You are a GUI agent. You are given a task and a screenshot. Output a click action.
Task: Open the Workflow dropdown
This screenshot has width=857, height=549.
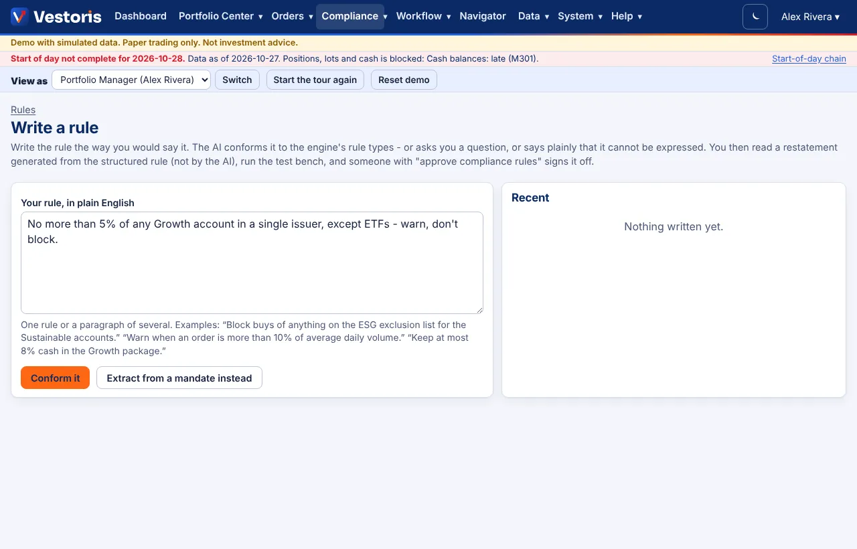[423, 16]
